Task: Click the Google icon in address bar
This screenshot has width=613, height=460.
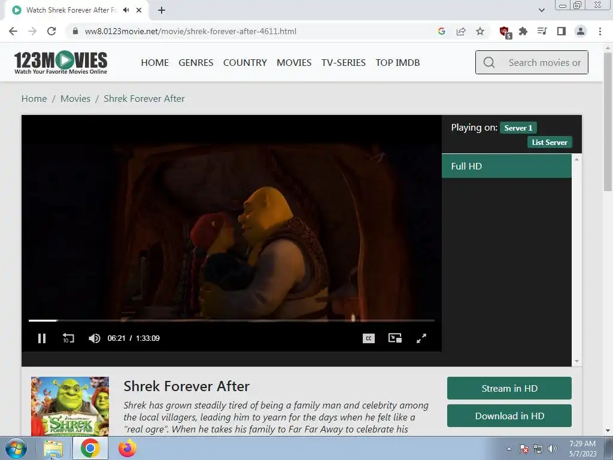Action: (442, 31)
